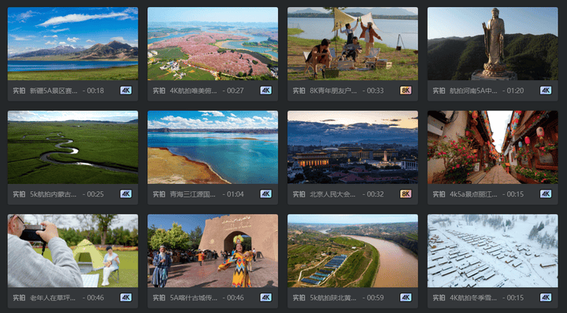Click the 4K badge on the 新疆5A景区 video

pos(126,90)
